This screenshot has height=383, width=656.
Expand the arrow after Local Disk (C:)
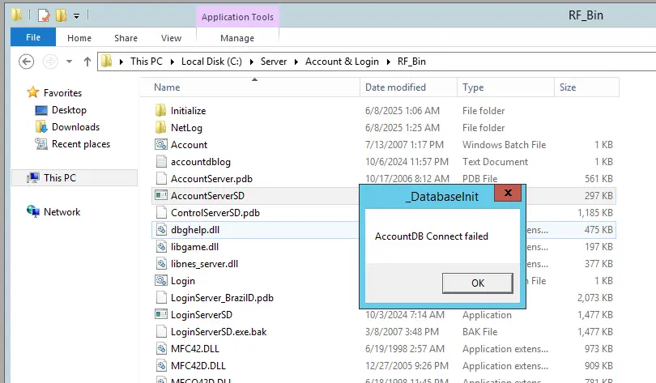[x=251, y=62]
